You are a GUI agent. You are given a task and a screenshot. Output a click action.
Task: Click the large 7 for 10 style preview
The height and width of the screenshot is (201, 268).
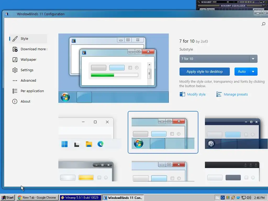point(114,68)
